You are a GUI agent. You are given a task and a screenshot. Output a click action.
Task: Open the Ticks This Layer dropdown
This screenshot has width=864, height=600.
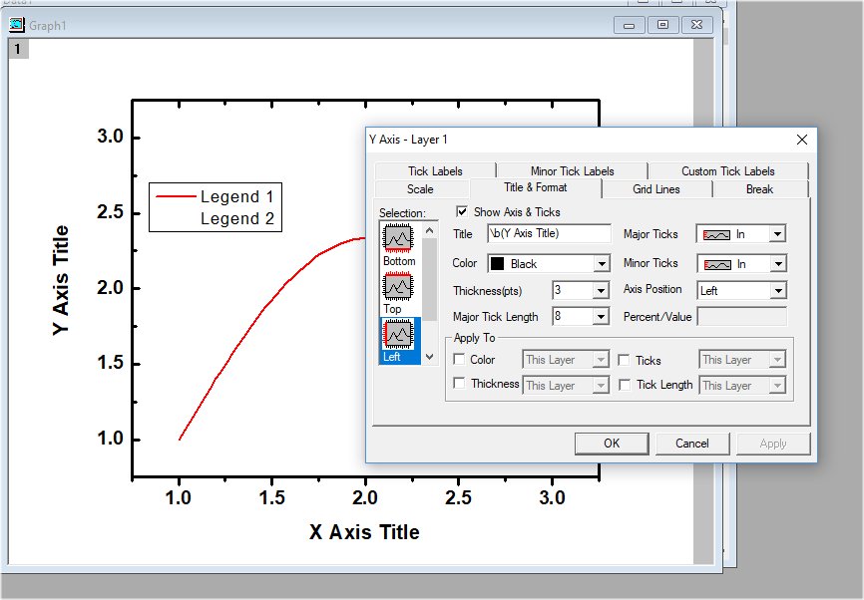(x=777, y=360)
